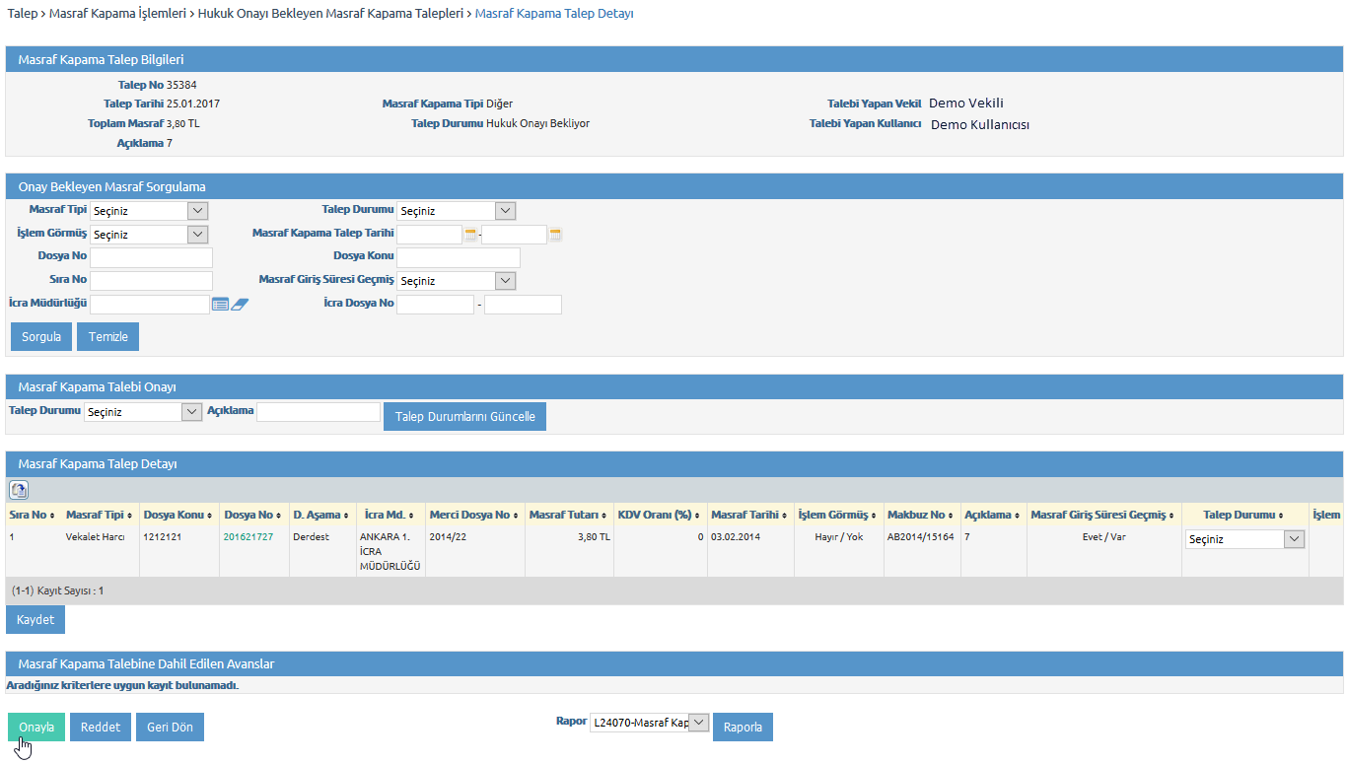Open Talep Durumu dropdown in the search panel
The width and height of the screenshot is (1347, 764).
click(x=457, y=211)
